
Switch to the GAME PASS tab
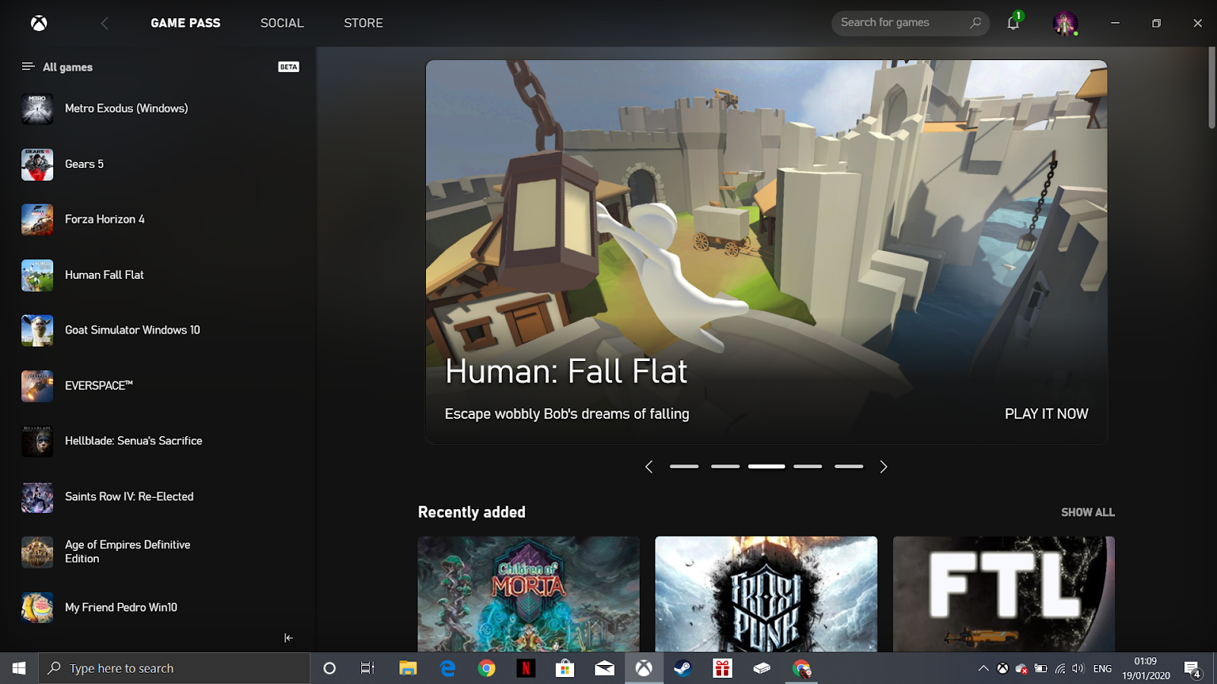(x=186, y=23)
